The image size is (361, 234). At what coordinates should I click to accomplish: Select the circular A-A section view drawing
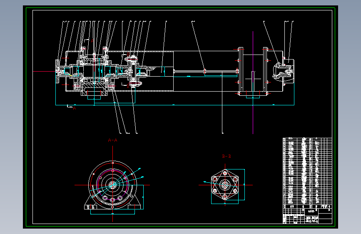click(x=112, y=185)
